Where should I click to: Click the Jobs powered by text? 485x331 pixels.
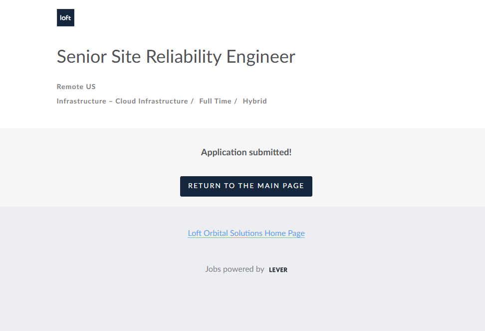235,269
